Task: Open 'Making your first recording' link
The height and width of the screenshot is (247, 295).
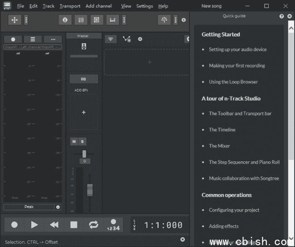Action: coord(237,65)
